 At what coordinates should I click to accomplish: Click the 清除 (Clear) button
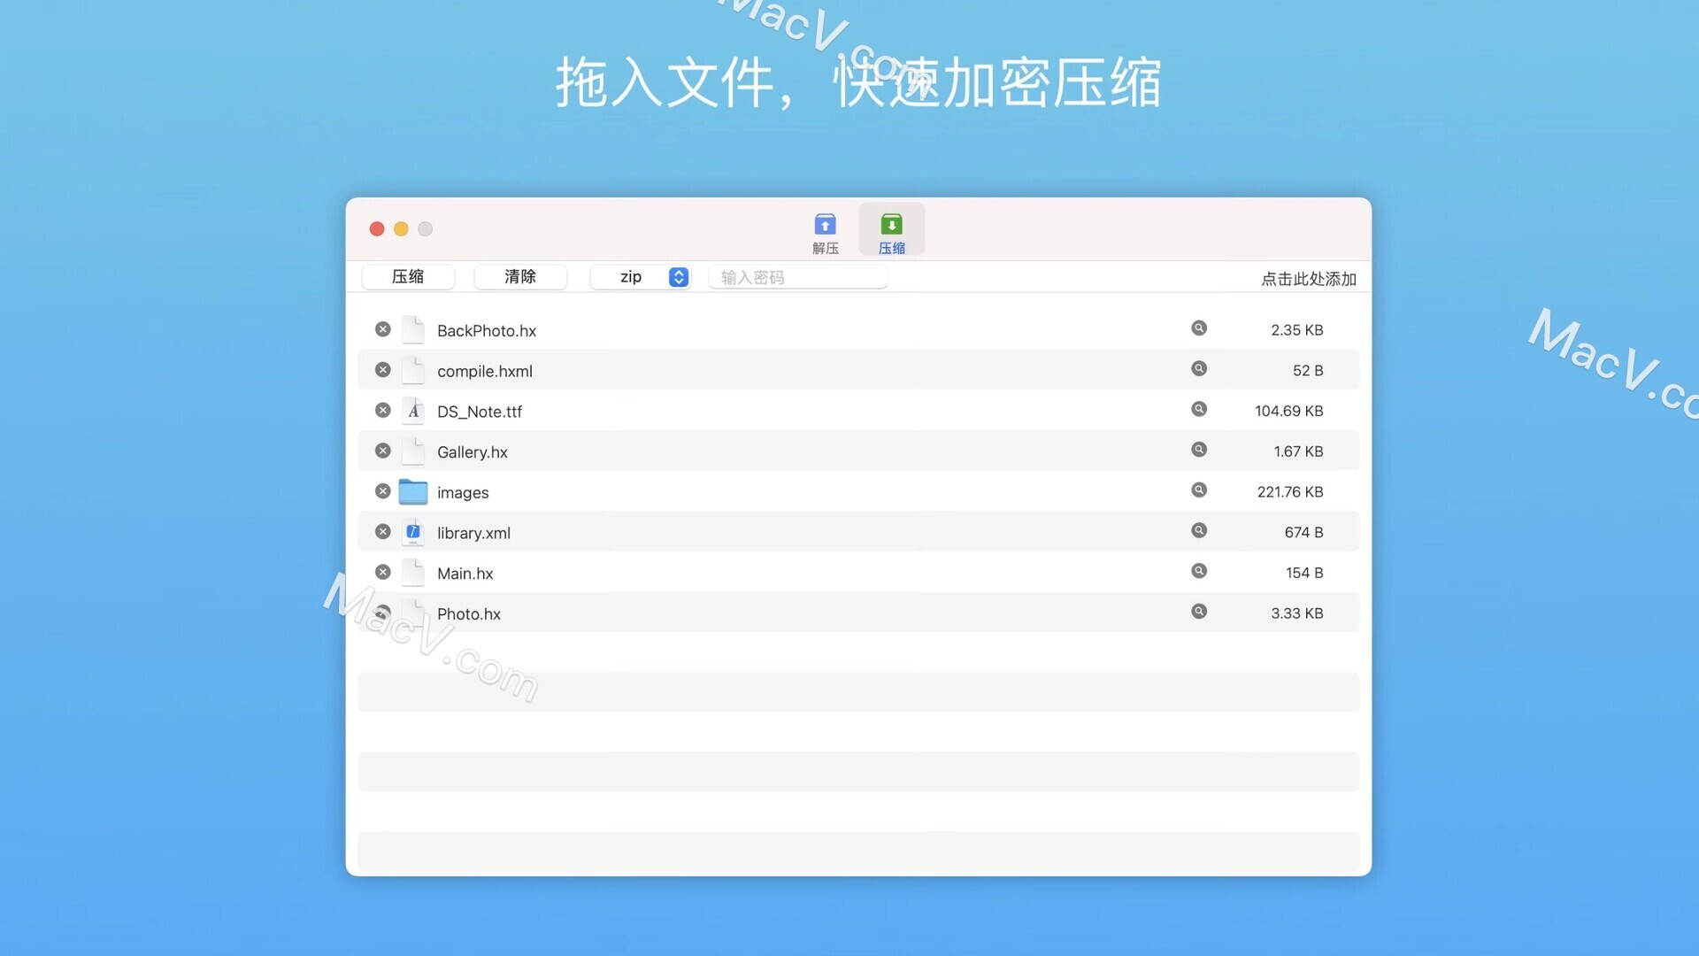(x=519, y=278)
